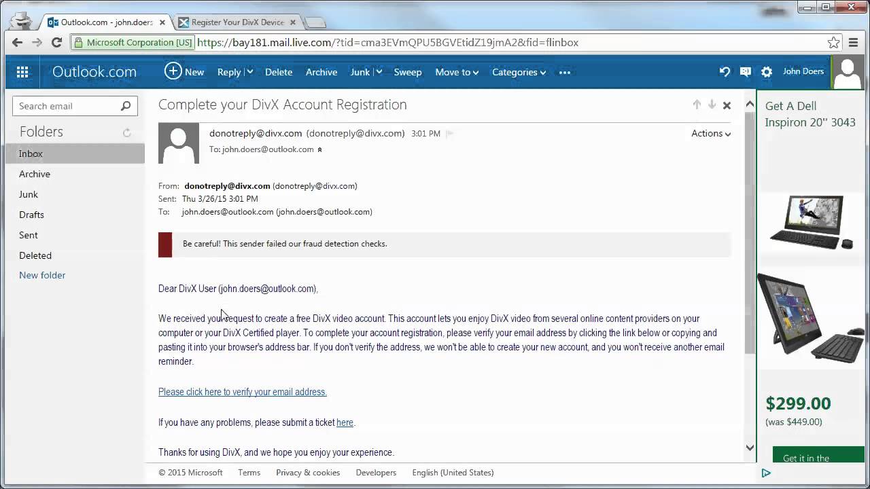The width and height of the screenshot is (870, 489).
Task: Close the open email with X
Action: [727, 105]
